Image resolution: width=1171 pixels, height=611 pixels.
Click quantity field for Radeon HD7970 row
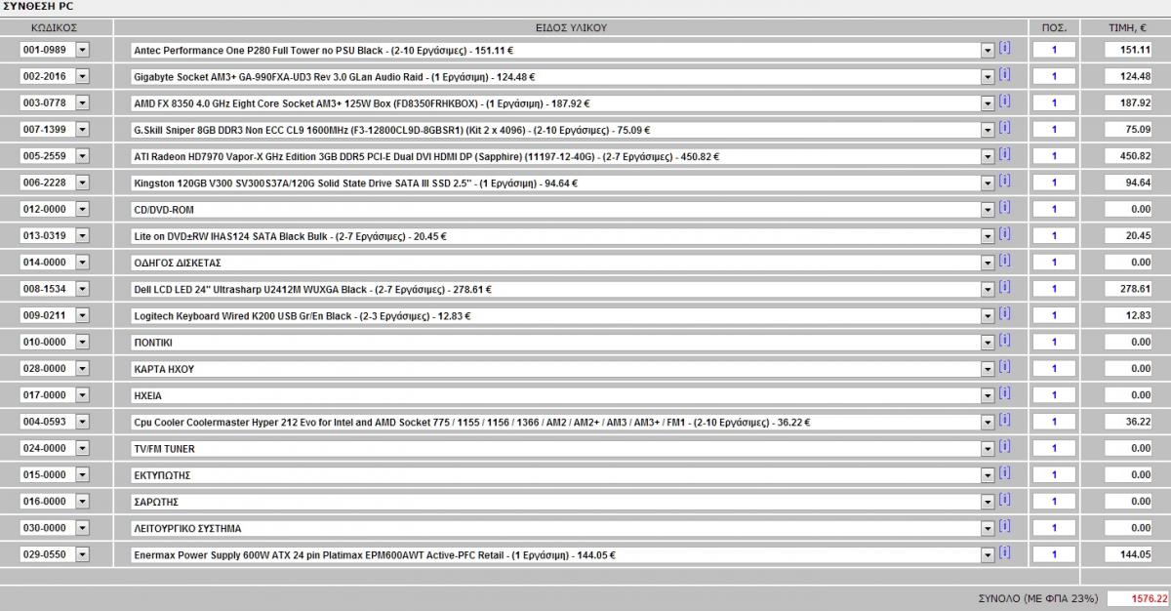coord(1055,156)
